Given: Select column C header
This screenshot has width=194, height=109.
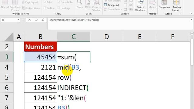Looking at the screenshot, I should click(74, 37).
